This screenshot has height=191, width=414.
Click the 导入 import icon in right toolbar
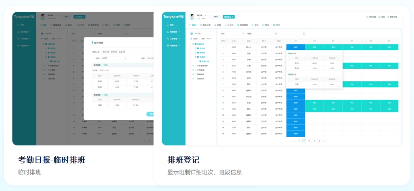(x=252, y=25)
